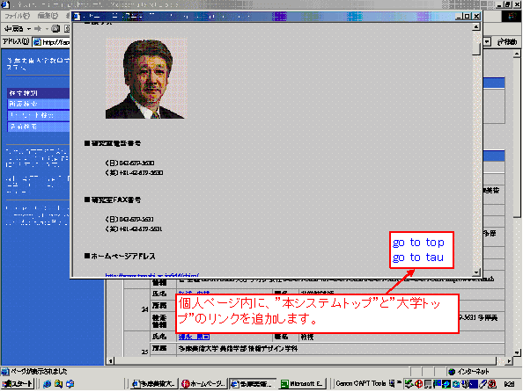This screenshot has width=523, height=392.
Task: Click the "go to tau" link
Action: click(x=418, y=258)
